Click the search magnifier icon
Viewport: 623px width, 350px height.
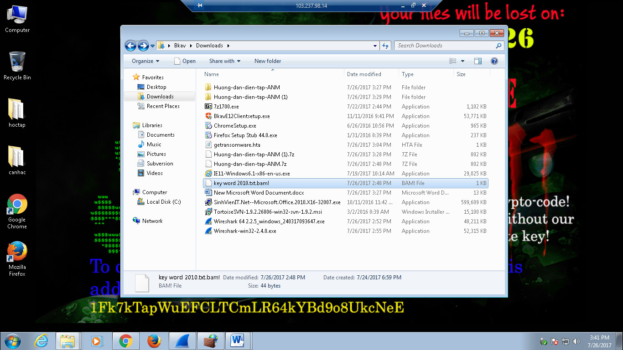pyautogui.click(x=498, y=46)
